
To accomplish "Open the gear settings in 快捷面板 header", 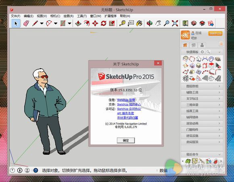I will click(x=202, y=52).
